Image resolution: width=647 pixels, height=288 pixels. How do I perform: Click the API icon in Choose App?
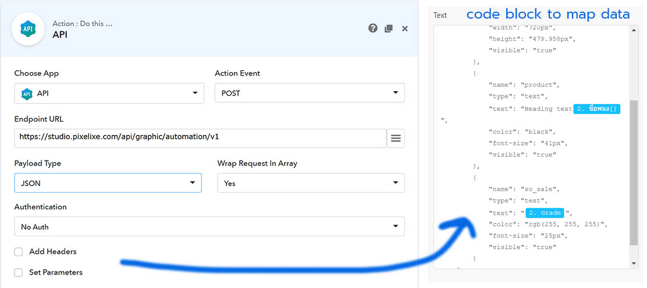[x=27, y=94]
